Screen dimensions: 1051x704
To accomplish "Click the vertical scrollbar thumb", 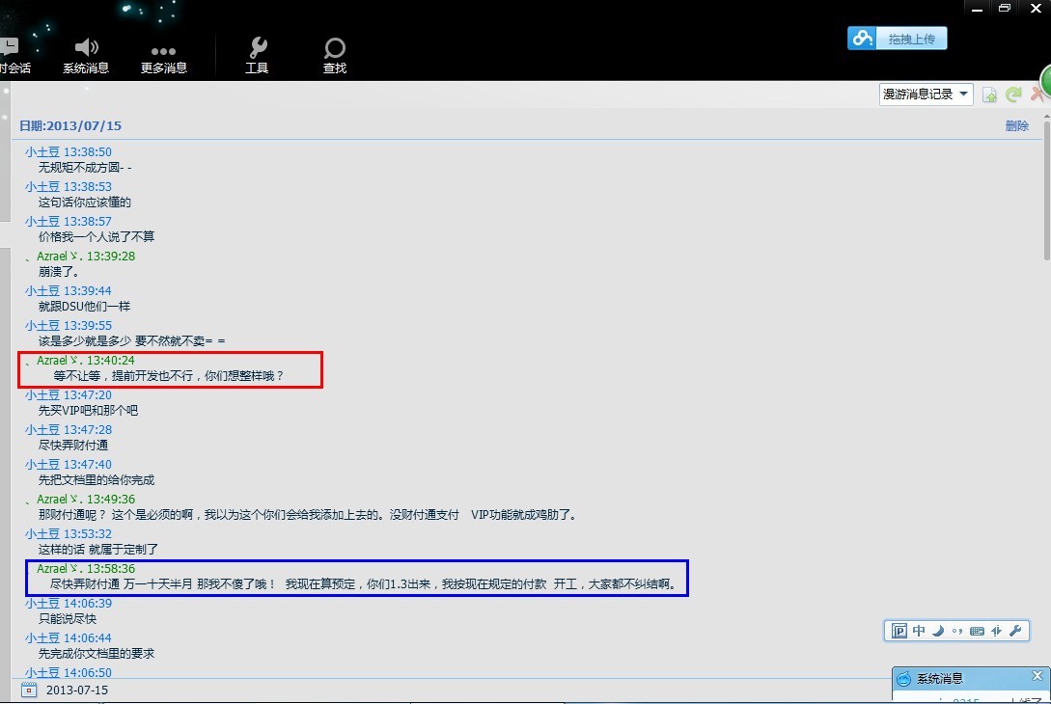I will click(1046, 191).
